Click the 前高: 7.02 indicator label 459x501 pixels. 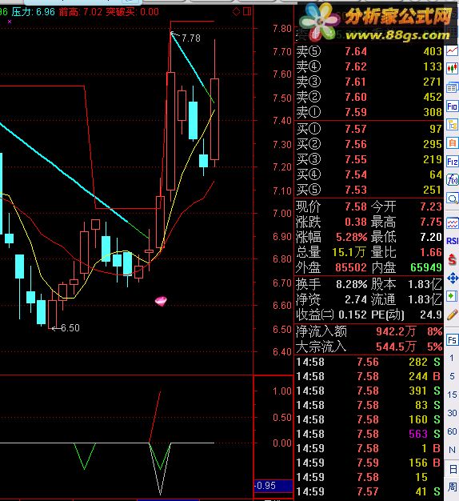[x=81, y=12]
